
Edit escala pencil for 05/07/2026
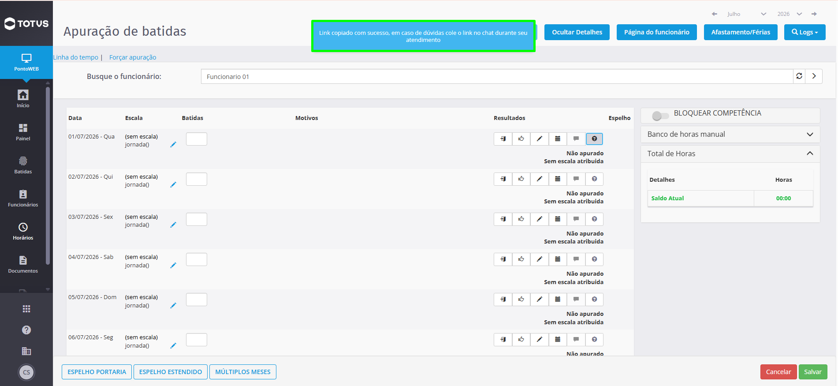(x=173, y=305)
